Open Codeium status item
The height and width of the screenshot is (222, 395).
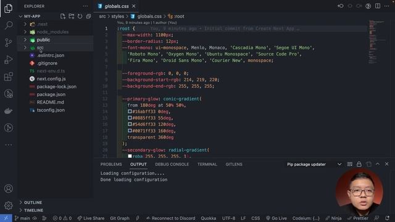[x=306, y=218]
